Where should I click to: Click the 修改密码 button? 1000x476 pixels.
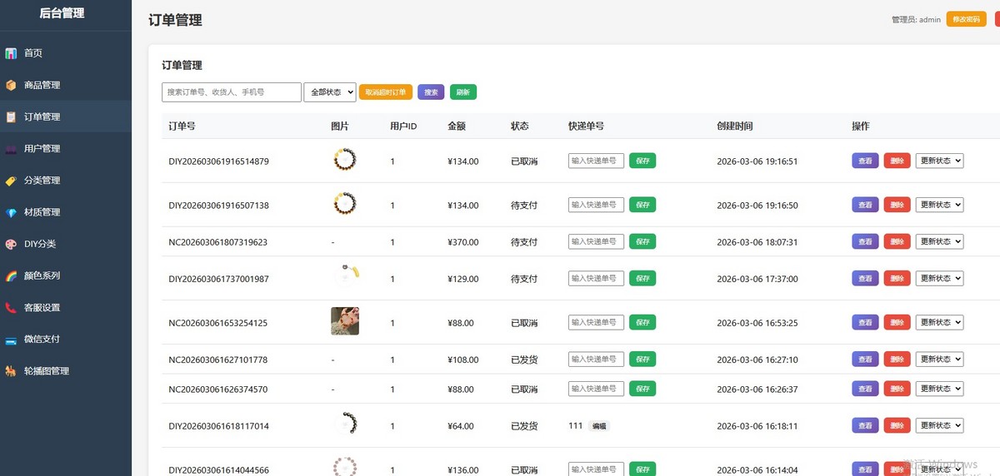coord(967,19)
